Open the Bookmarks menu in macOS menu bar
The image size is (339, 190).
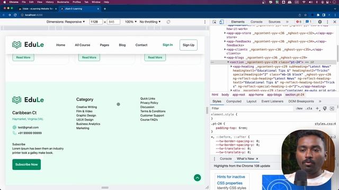pyautogui.click(x=63, y=2)
